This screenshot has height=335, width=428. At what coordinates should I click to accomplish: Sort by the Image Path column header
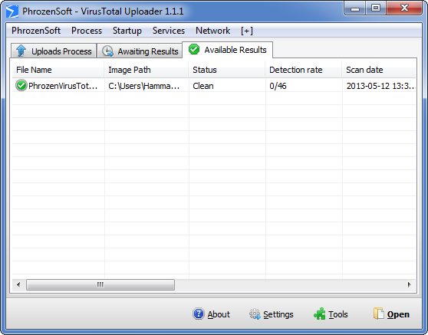[147, 70]
